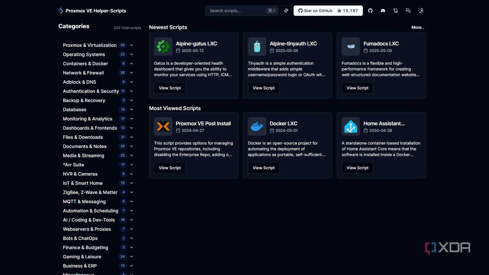Viewport: 489px width, 275px height.
Task: Toggle the dark mode moon icon
Action: pyautogui.click(x=421, y=10)
